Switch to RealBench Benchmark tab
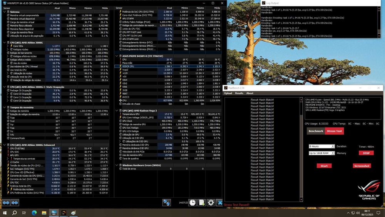Viewport: 385px width, 217px height. [316, 131]
